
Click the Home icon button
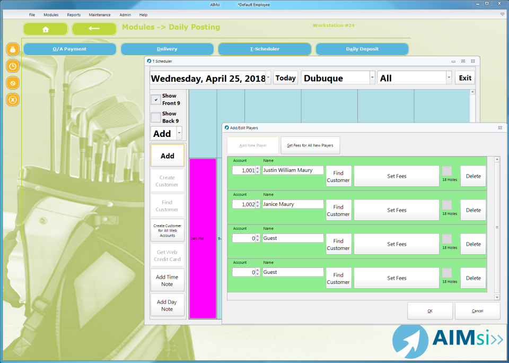pos(46,29)
